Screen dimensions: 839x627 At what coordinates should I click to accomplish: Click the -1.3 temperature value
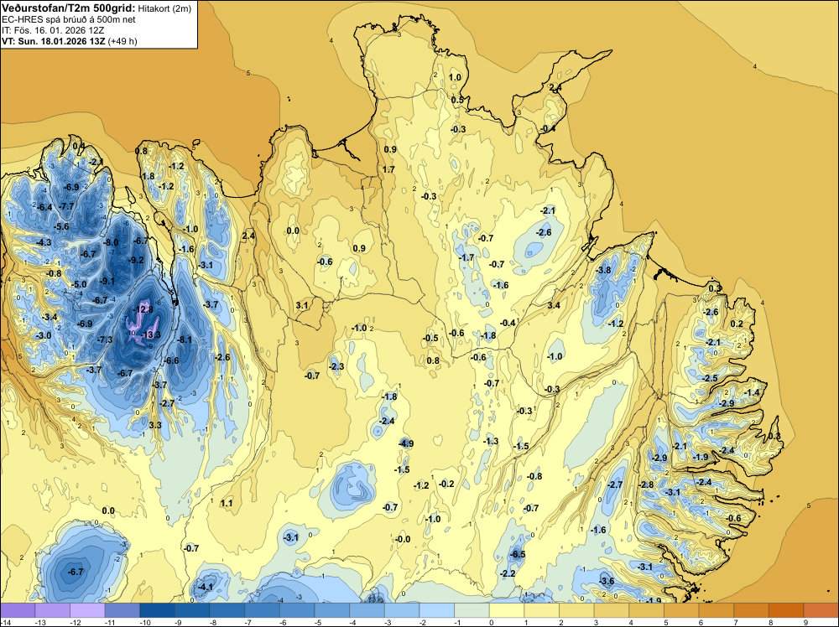(x=491, y=441)
